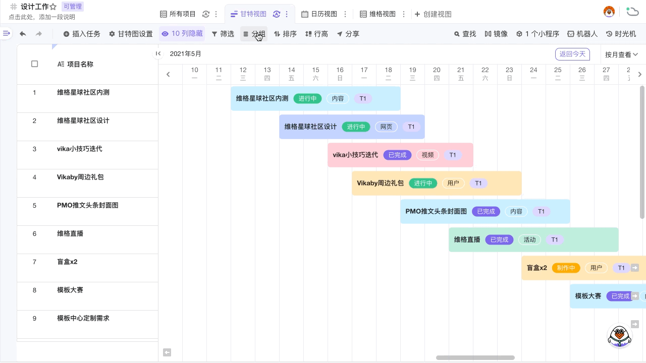Open the 机器人 automation panel
This screenshot has height=363, width=646.
coord(582,34)
